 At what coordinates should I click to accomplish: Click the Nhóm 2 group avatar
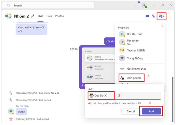[8, 16]
